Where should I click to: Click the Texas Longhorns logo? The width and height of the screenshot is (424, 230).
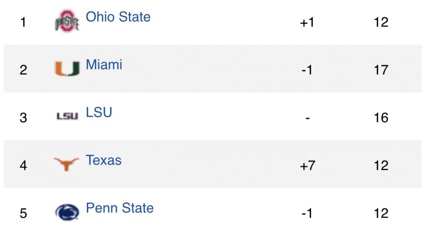67,164
